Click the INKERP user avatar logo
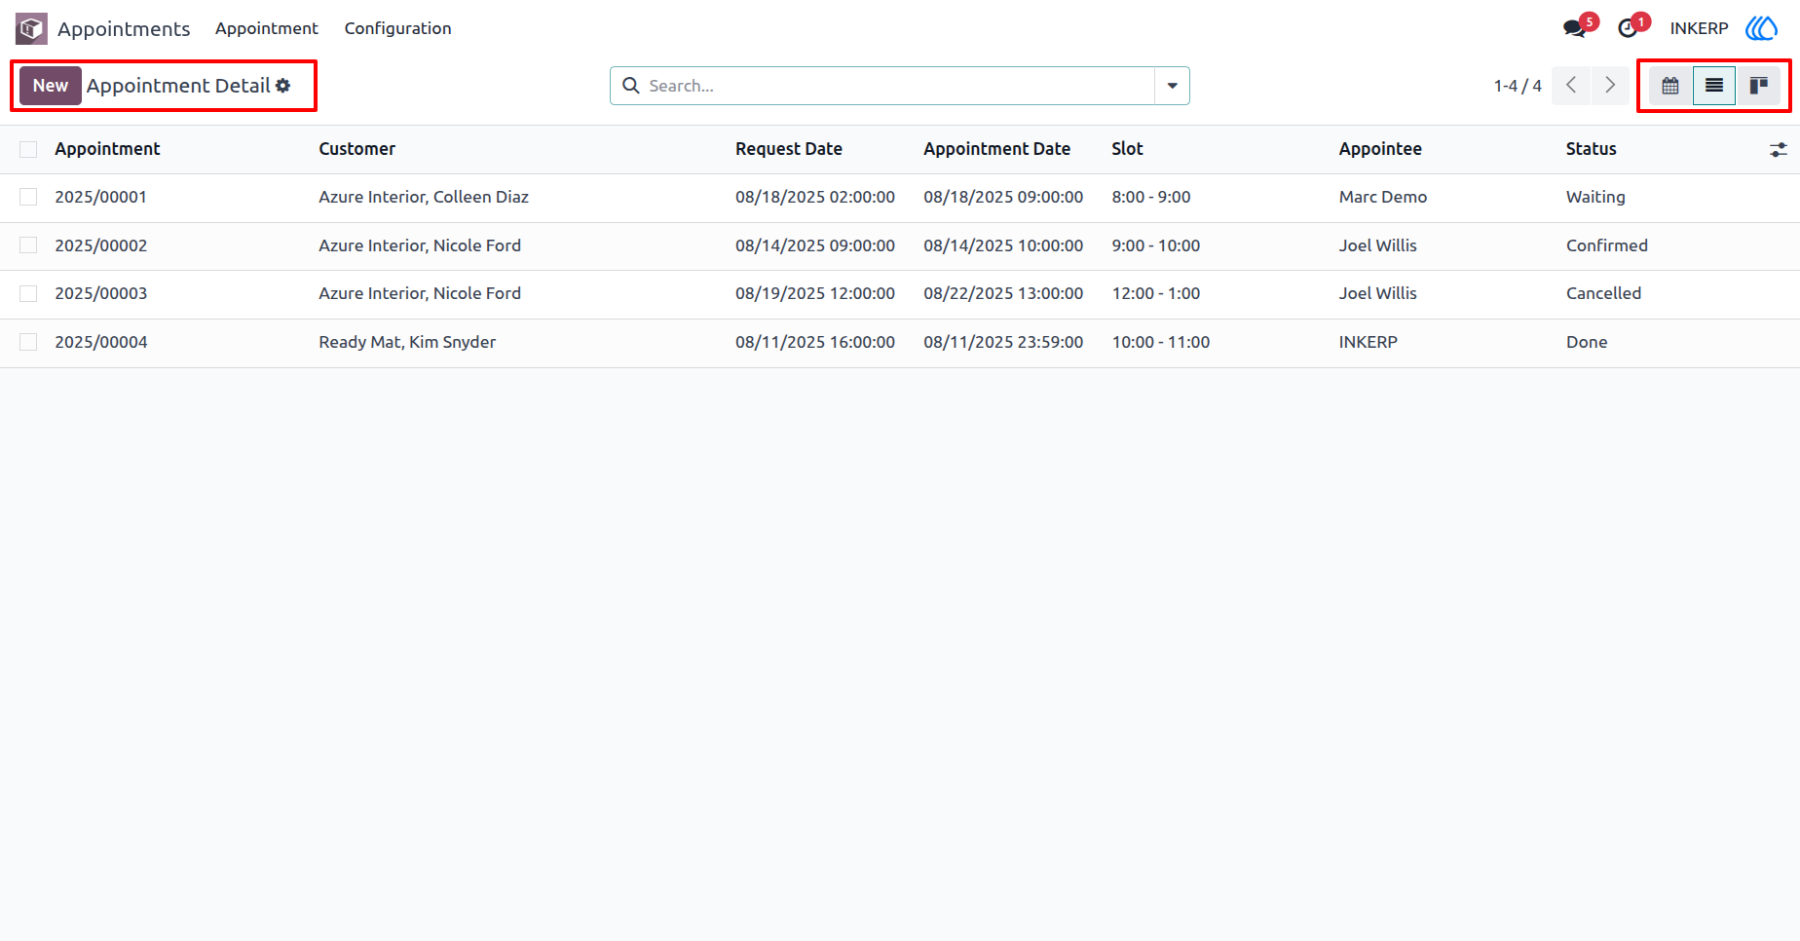Viewport: 1800px width, 941px height. (1762, 28)
